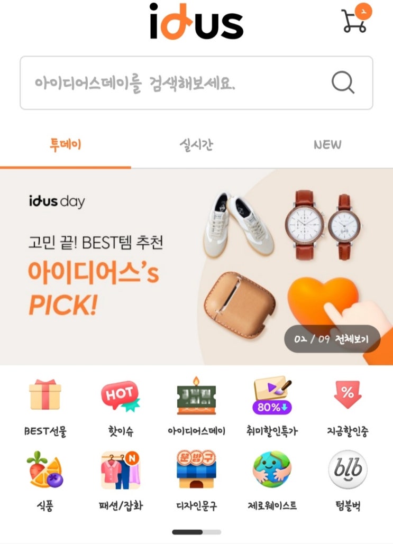Screen dimensions: 393x544
Task: Focus the 아이디어스데이 search input field
Action: 197,83
